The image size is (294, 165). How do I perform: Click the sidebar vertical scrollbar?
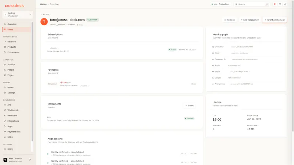[32, 81]
